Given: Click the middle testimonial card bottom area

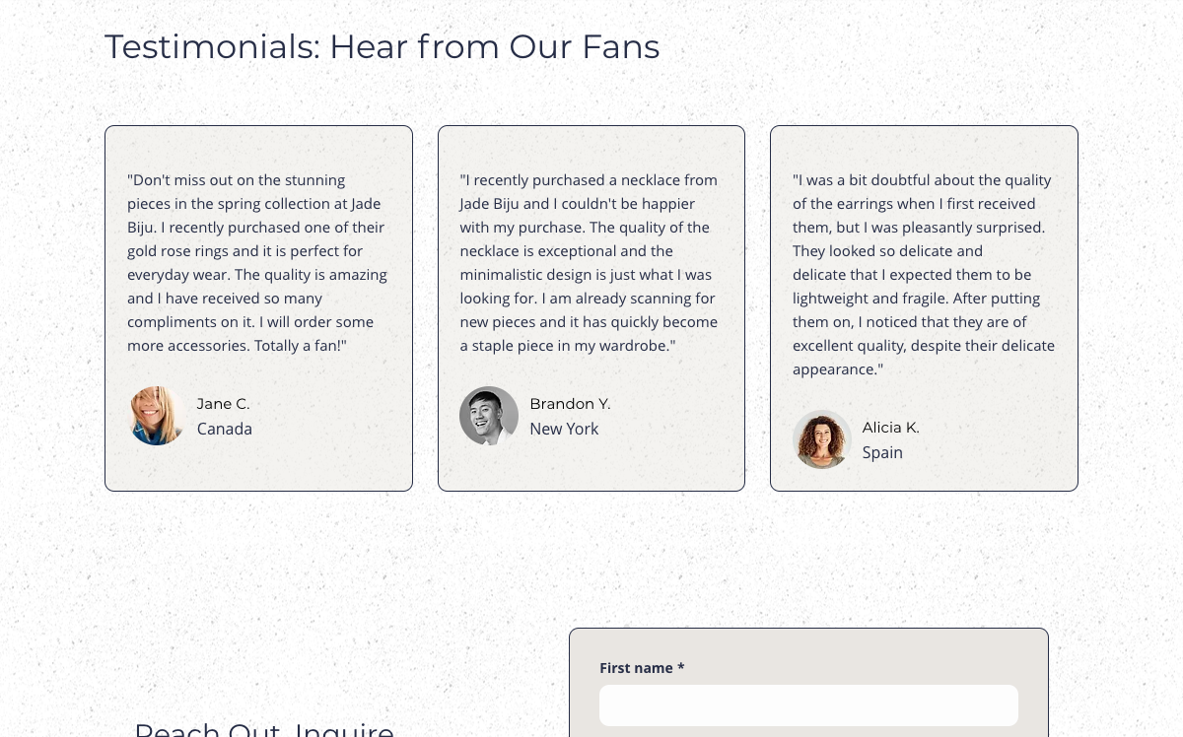Looking at the screenshot, I should point(591,473).
